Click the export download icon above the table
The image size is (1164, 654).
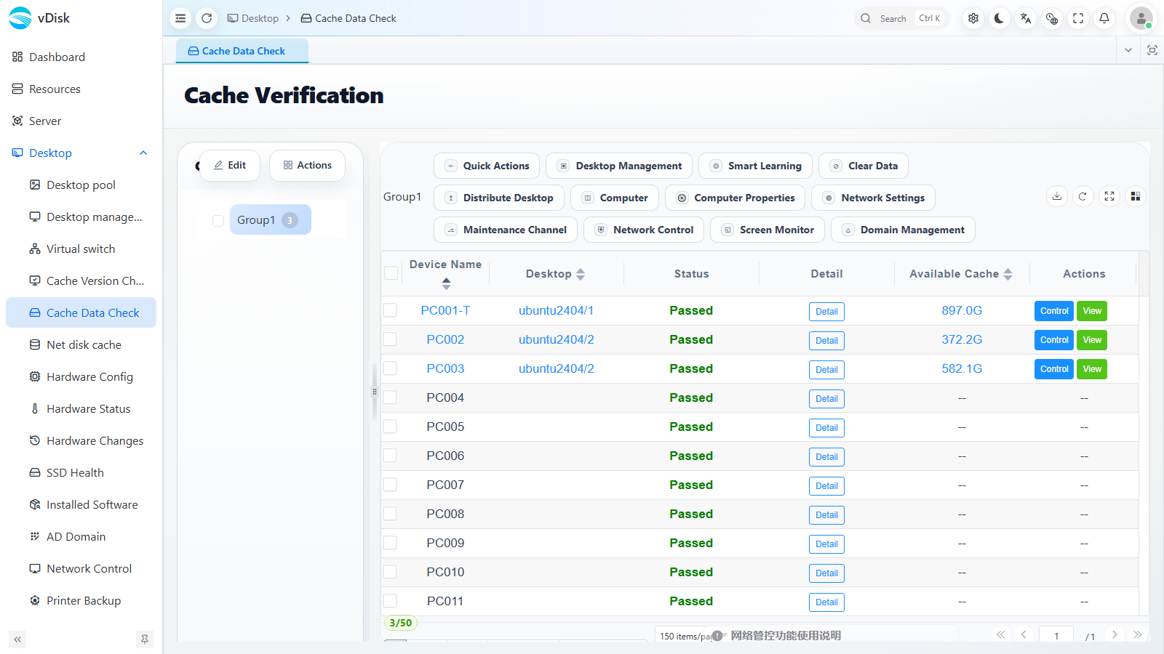pos(1057,196)
